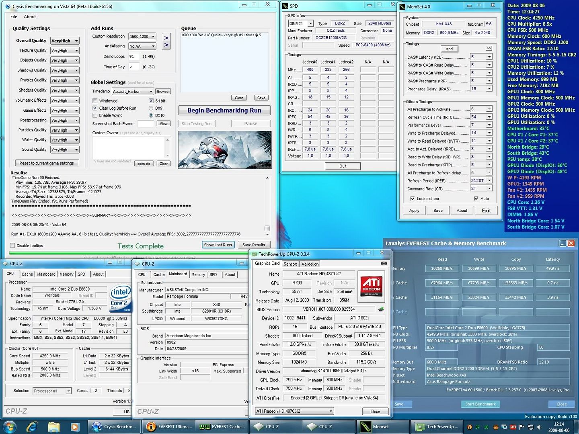Switch to TechPowerUp GPU-Z taskbar item

click(437, 426)
